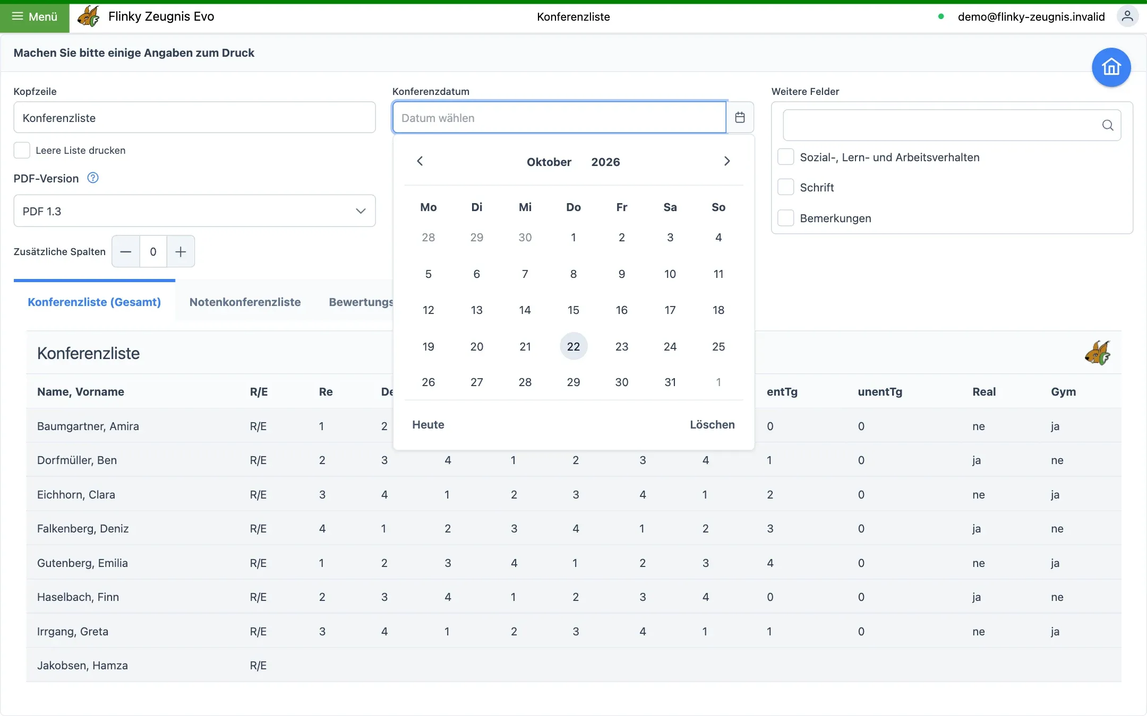1147x716 pixels.
Task: Click the search icon in Weitere Felder
Action: [1108, 125]
